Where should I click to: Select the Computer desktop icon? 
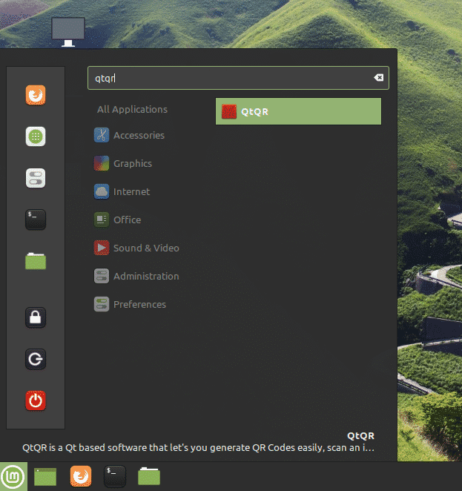(x=68, y=32)
